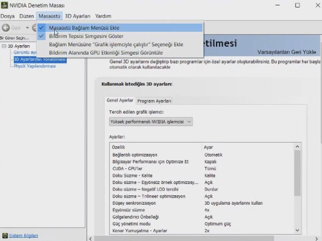Open the Dosya menu

click(7, 16)
